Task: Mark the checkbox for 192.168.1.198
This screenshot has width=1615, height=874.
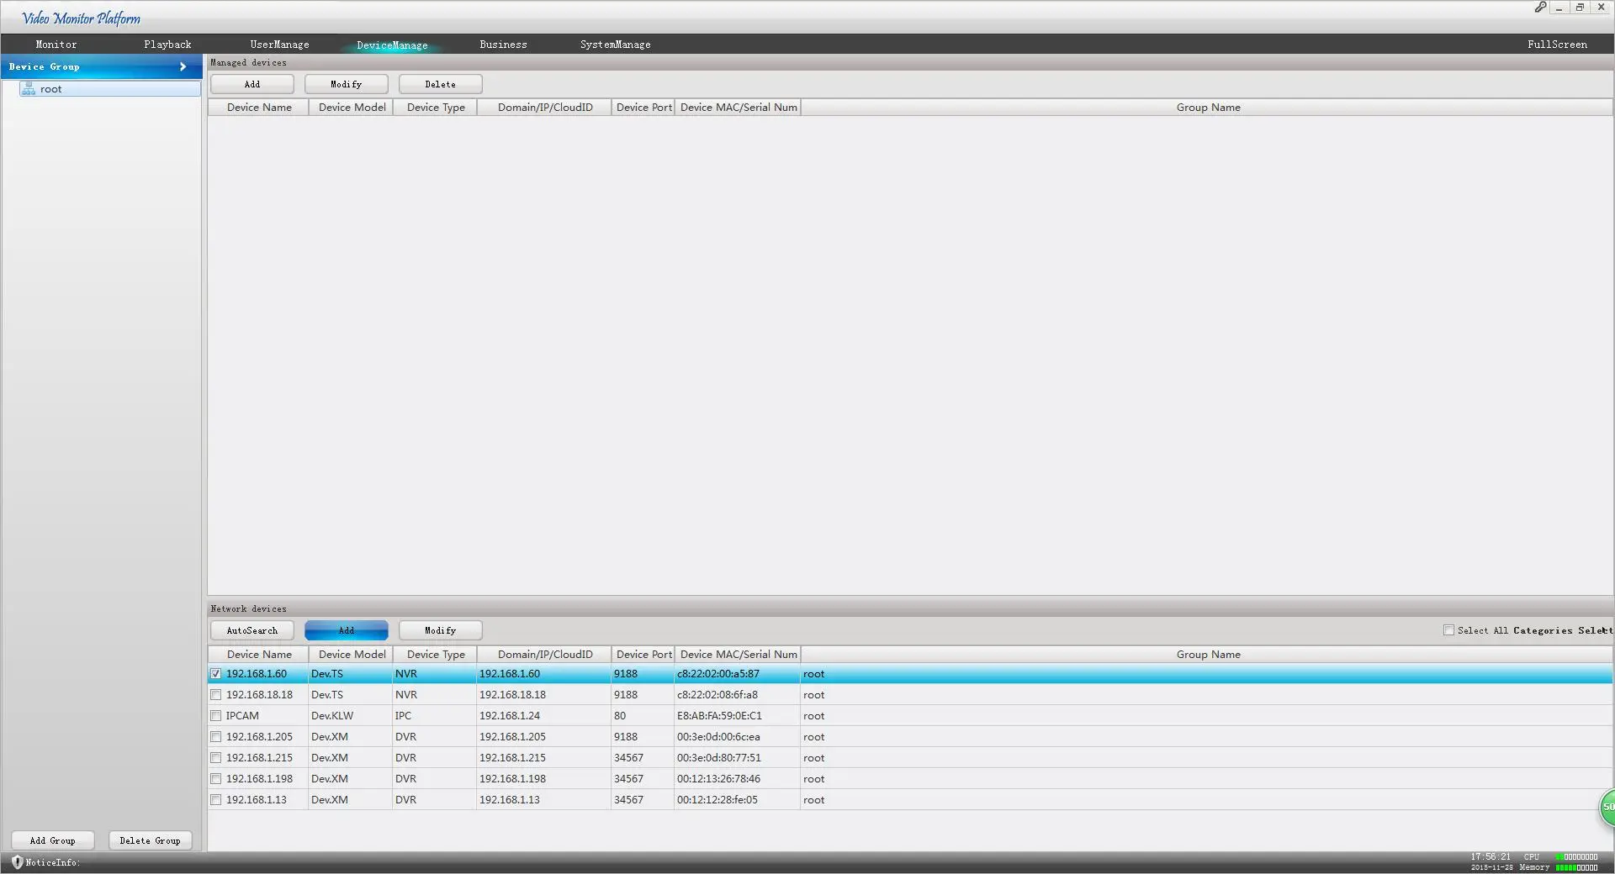Action: (216, 779)
